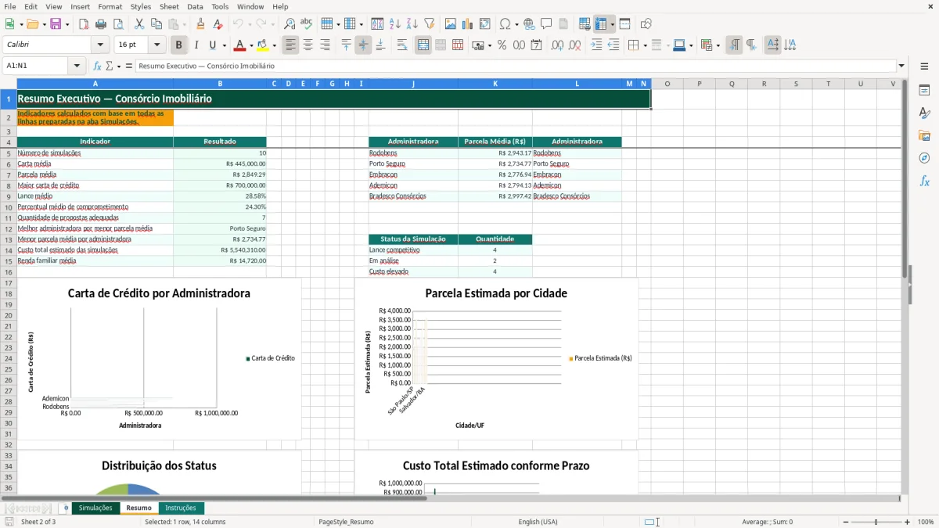The image size is (939, 528).
Task: Open the sidebar Functions fx icon
Action: (x=925, y=181)
